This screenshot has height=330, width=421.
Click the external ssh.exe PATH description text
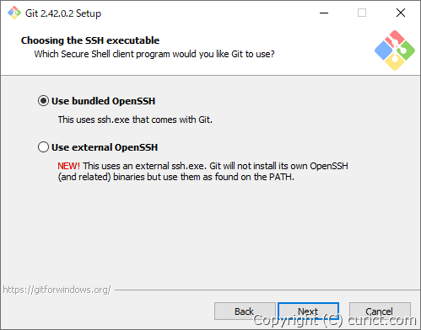(202, 172)
